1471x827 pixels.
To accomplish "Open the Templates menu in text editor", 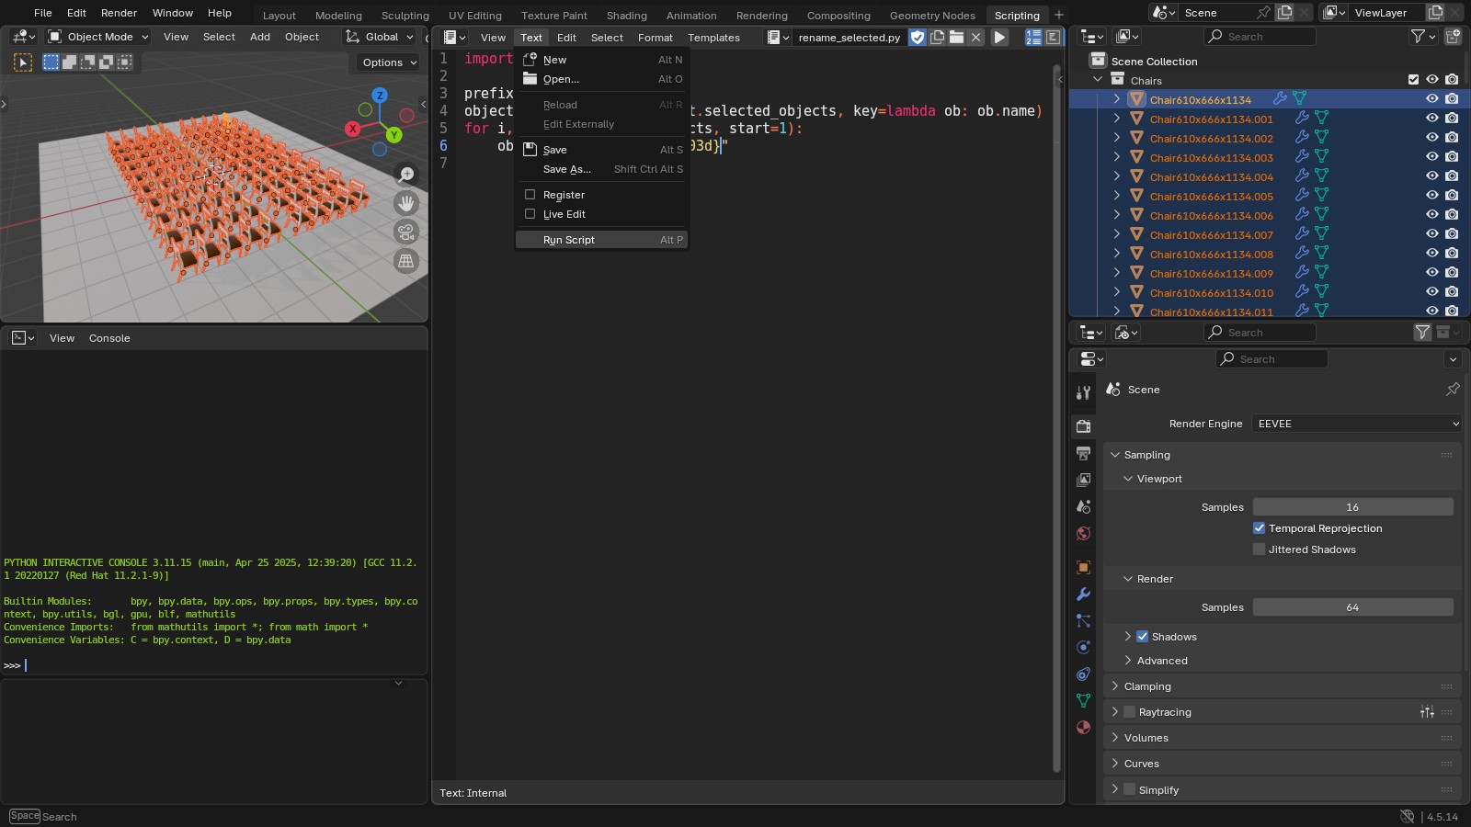I will [x=713, y=38].
